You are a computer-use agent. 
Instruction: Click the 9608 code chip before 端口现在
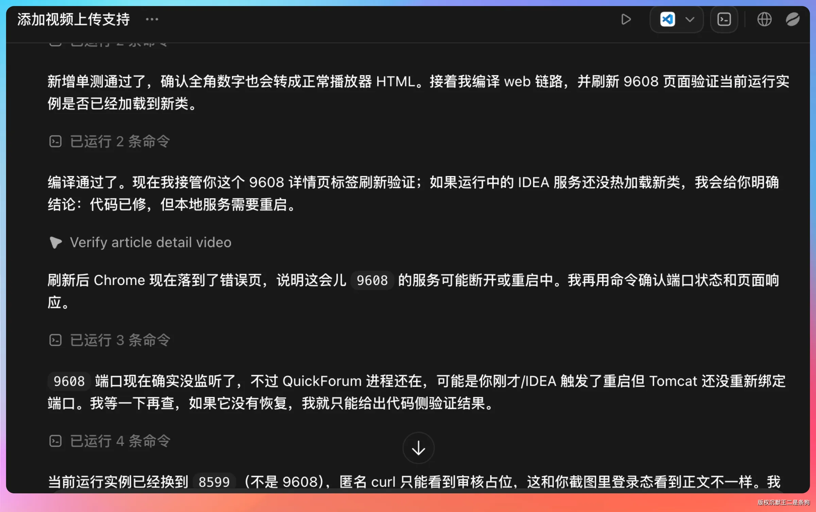pos(69,381)
